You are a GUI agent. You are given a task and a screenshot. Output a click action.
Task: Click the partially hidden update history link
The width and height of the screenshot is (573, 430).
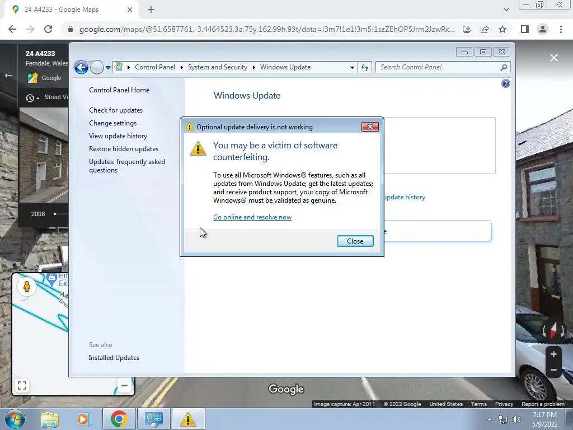click(x=405, y=197)
